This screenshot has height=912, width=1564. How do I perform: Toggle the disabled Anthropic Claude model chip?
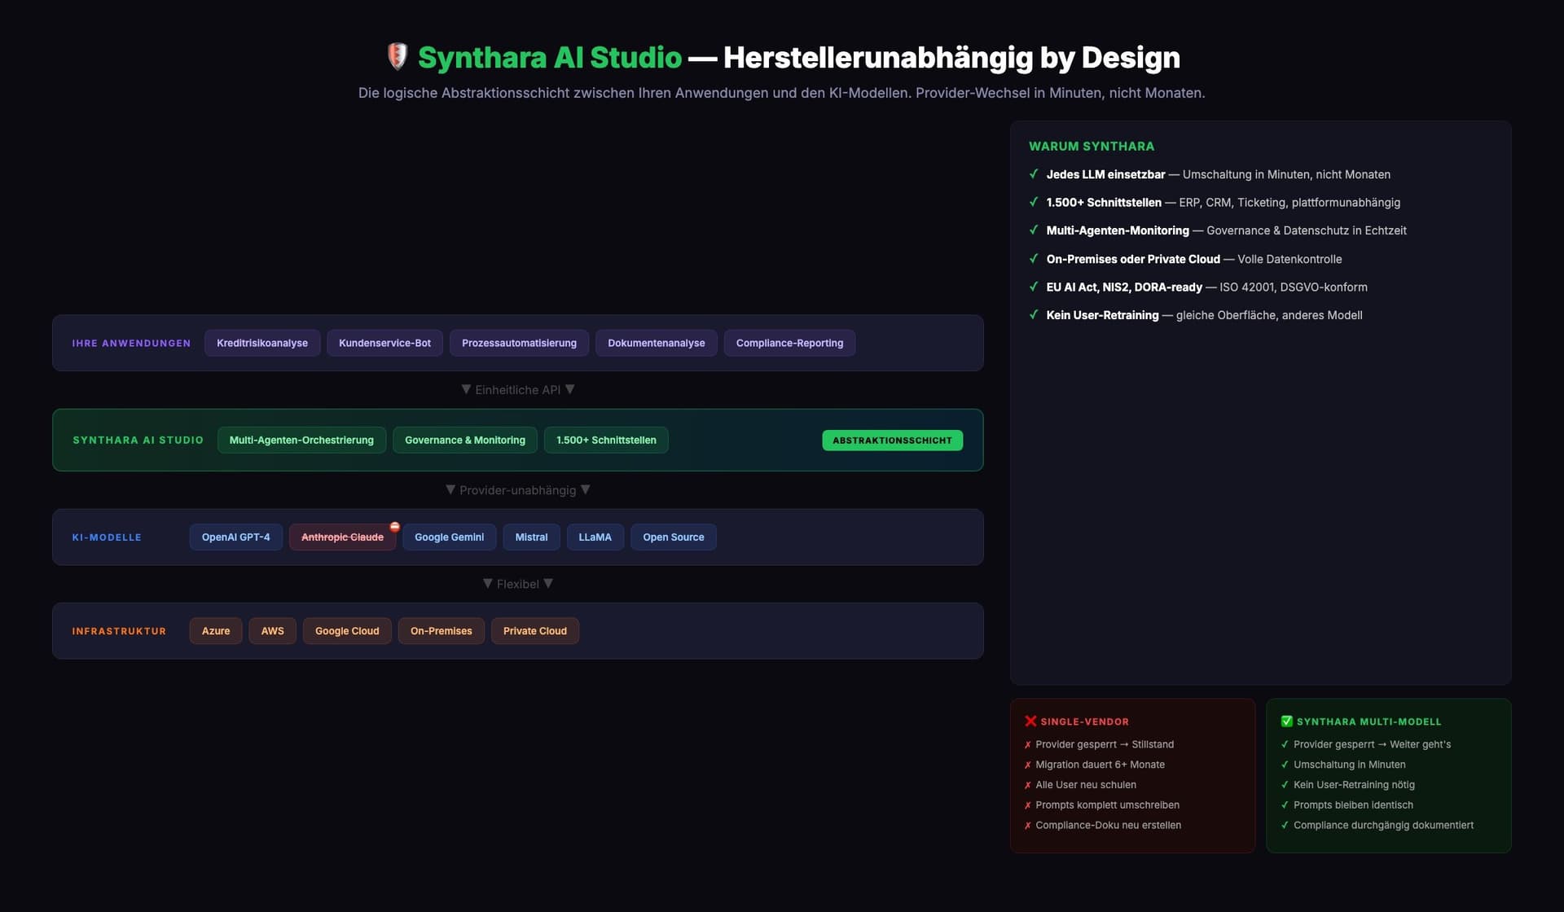(x=342, y=537)
